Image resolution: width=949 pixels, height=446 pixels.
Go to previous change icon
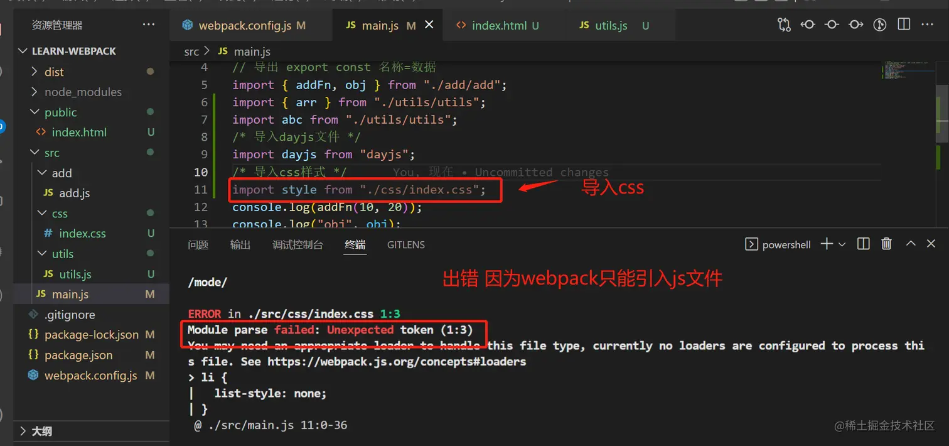(x=808, y=24)
